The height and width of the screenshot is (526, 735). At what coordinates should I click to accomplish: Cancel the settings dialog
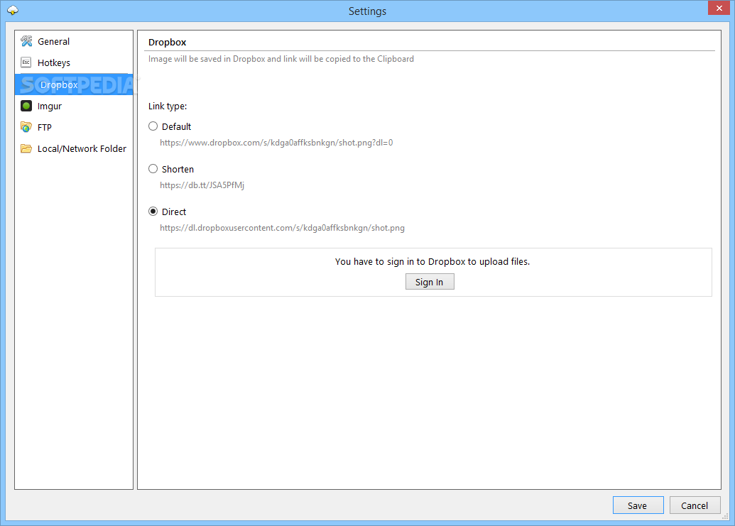pyautogui.click(x=695, y=505)
